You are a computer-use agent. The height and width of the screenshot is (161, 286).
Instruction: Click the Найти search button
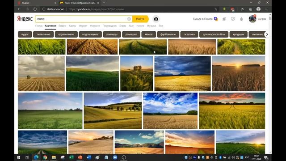(x=140, y=19)
